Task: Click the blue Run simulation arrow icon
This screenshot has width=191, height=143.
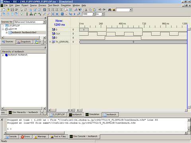Action: point(75,14)
